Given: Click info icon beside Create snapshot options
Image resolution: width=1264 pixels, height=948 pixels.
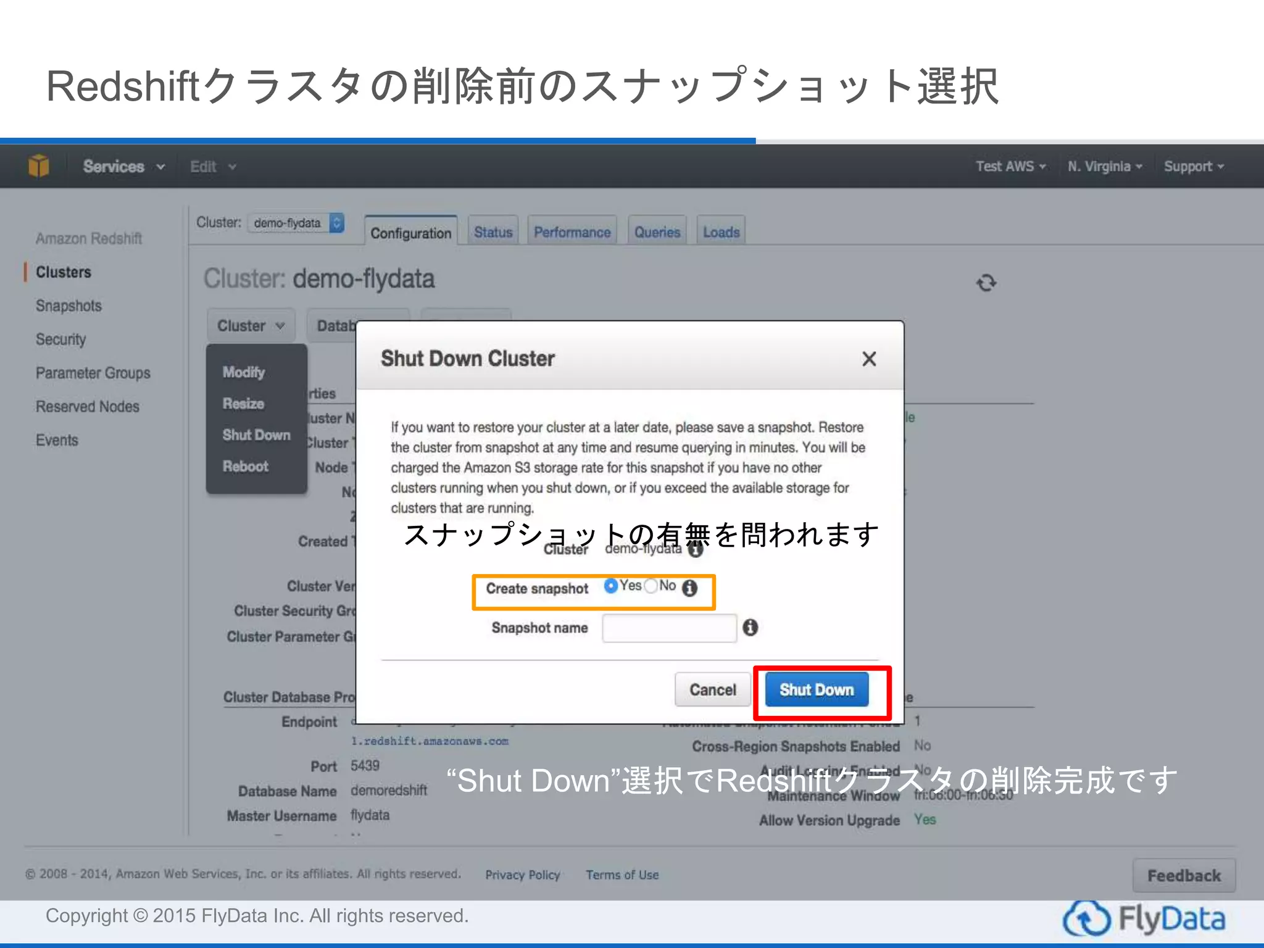Looking at the screenshot, I should [x=690, y=588].
